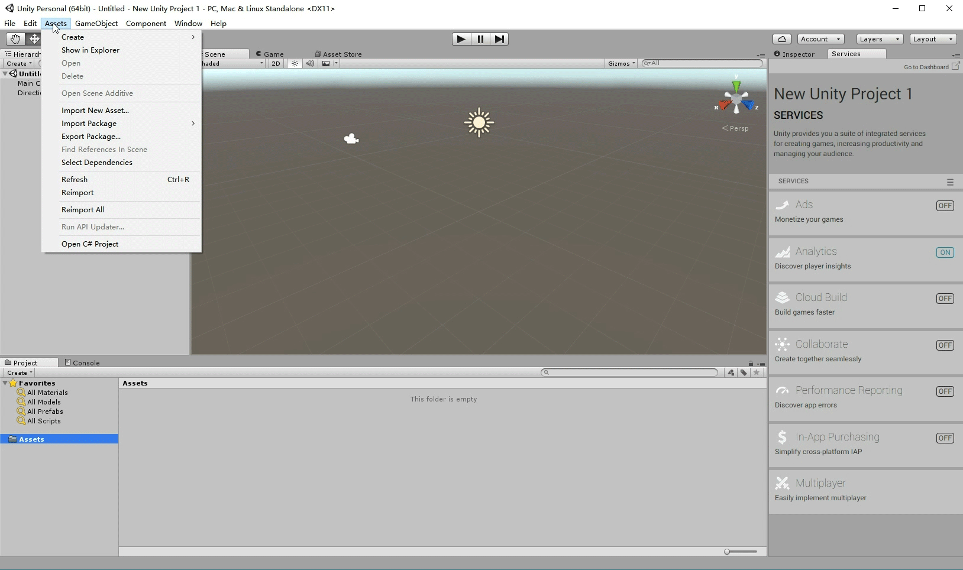Open the Ads service icon
Image resolution: width=963 pixels, height=570 pixels.
point(782,205)
